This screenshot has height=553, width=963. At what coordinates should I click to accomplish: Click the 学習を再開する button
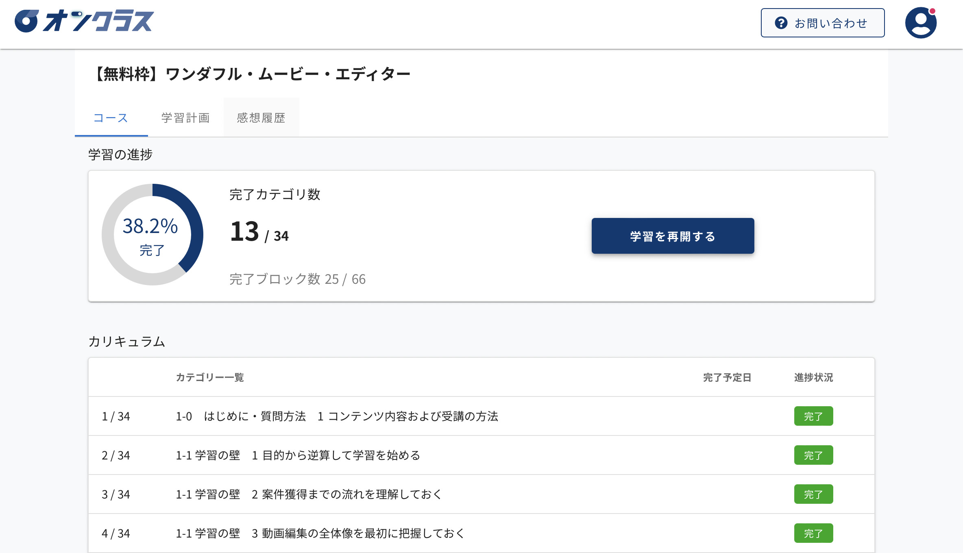point(673,236)
